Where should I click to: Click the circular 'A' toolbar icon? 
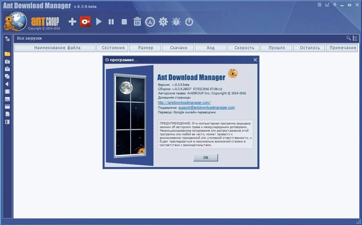[x=150, y=22]
